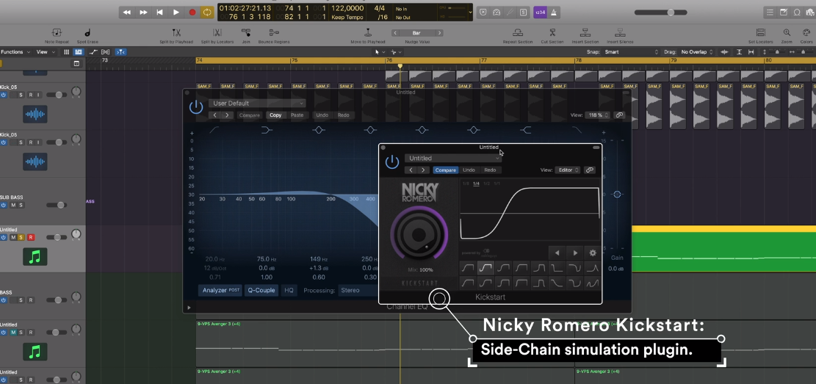This screenshot has height=384, width=816.
Task: Click the waveform zoom button
Action: click(724, 52)
